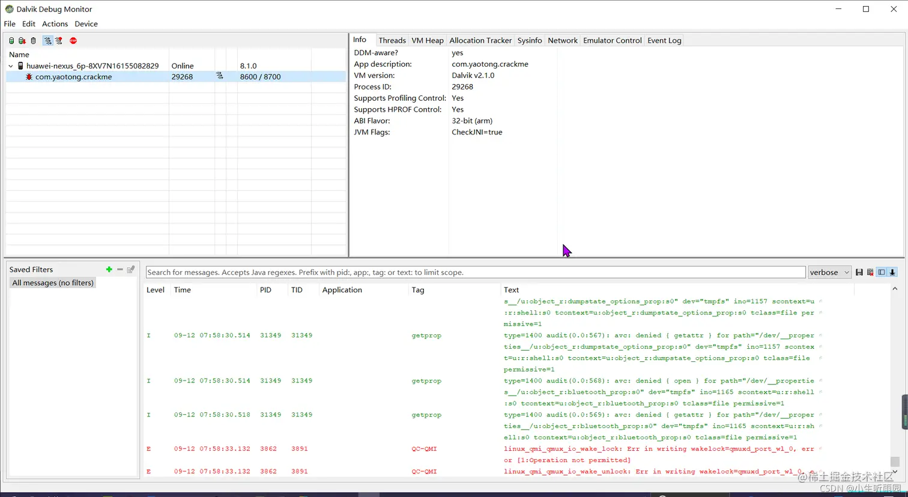Click the Save log floppy disk icon
908x497 pixels.
[x=859, y=273]
